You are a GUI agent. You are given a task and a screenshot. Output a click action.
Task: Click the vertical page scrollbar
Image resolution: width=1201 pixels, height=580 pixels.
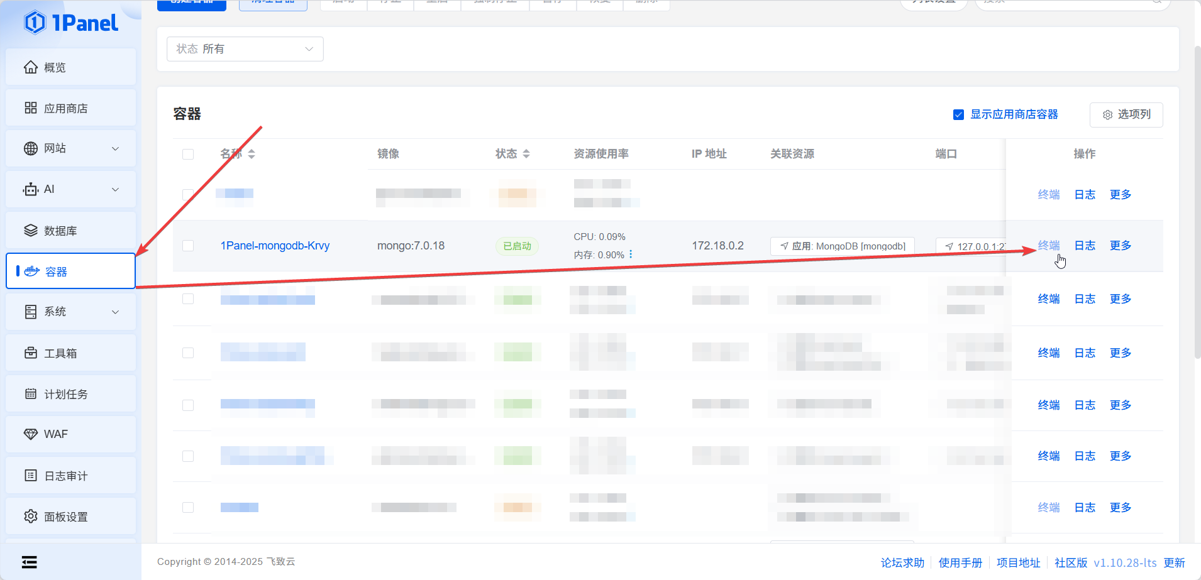pos(1197,201)
